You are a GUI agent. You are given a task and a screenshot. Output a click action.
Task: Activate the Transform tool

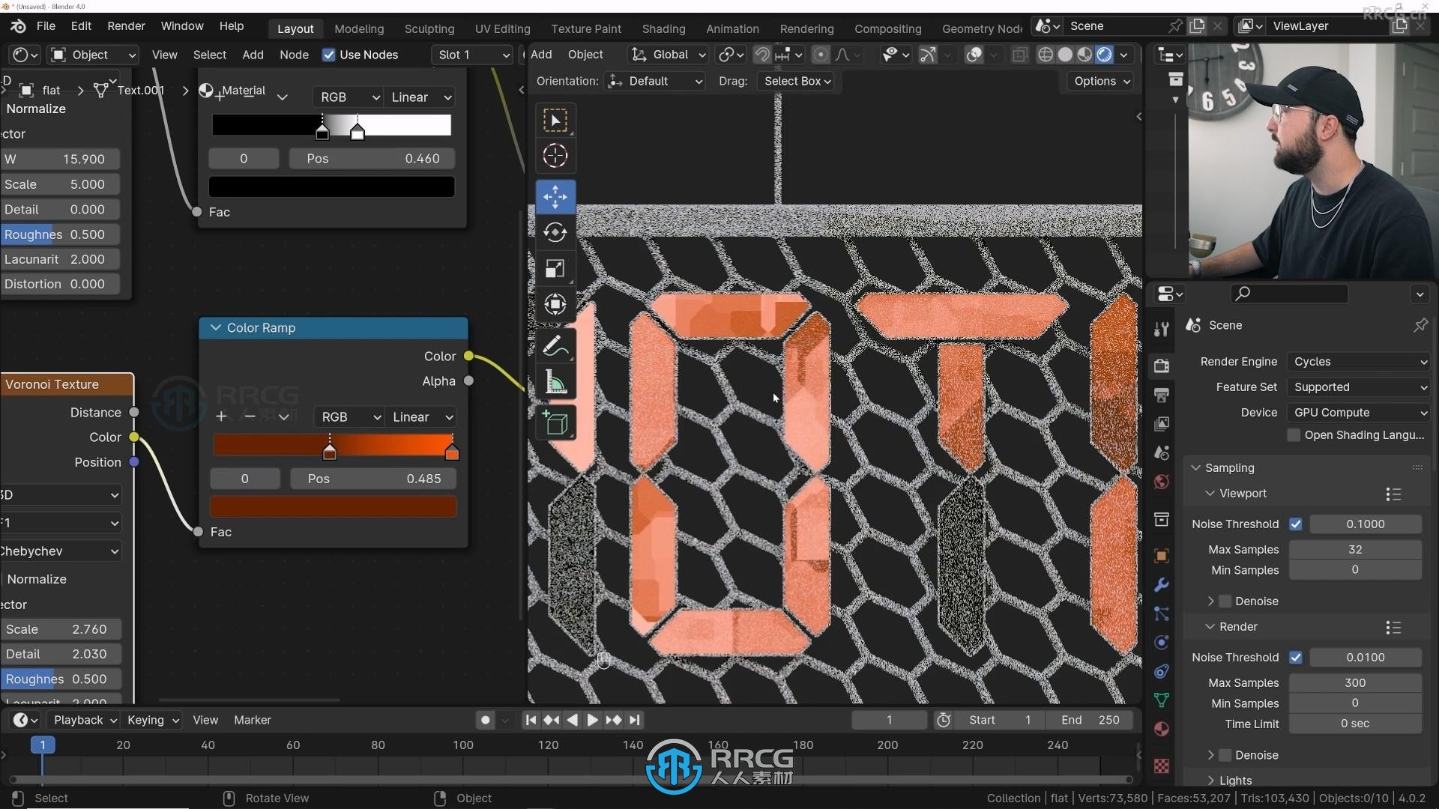point(555,304)
